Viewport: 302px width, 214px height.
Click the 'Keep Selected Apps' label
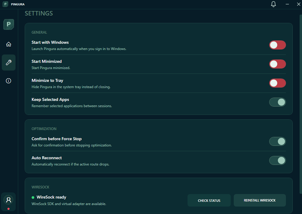pos(50,99)
